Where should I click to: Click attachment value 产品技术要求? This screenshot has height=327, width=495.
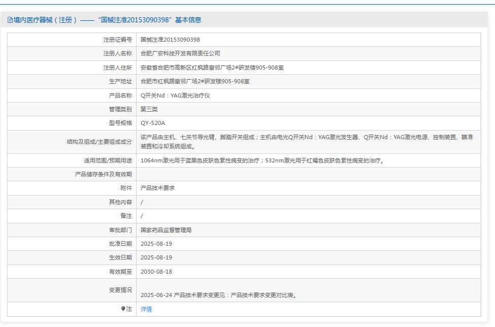click(x=157, y=188)
